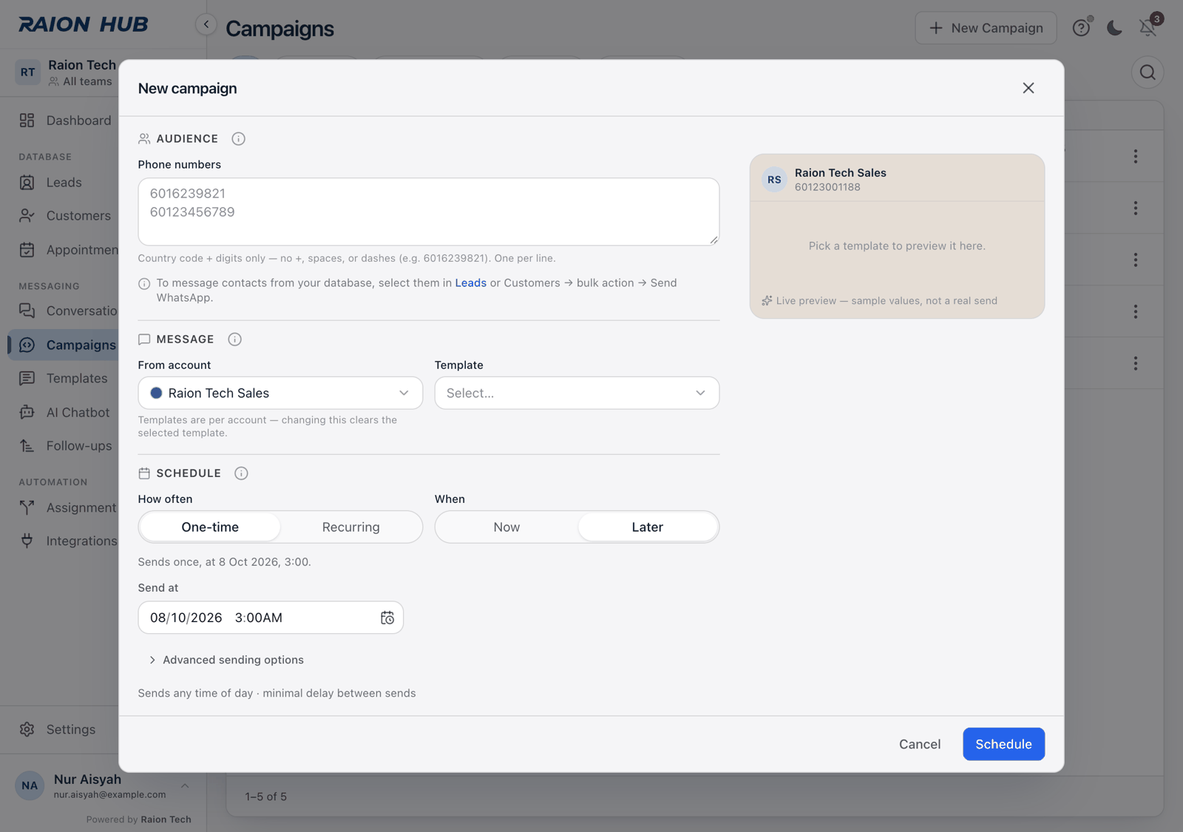Open the date-time picker calendar icon

(x=387, y=618)
